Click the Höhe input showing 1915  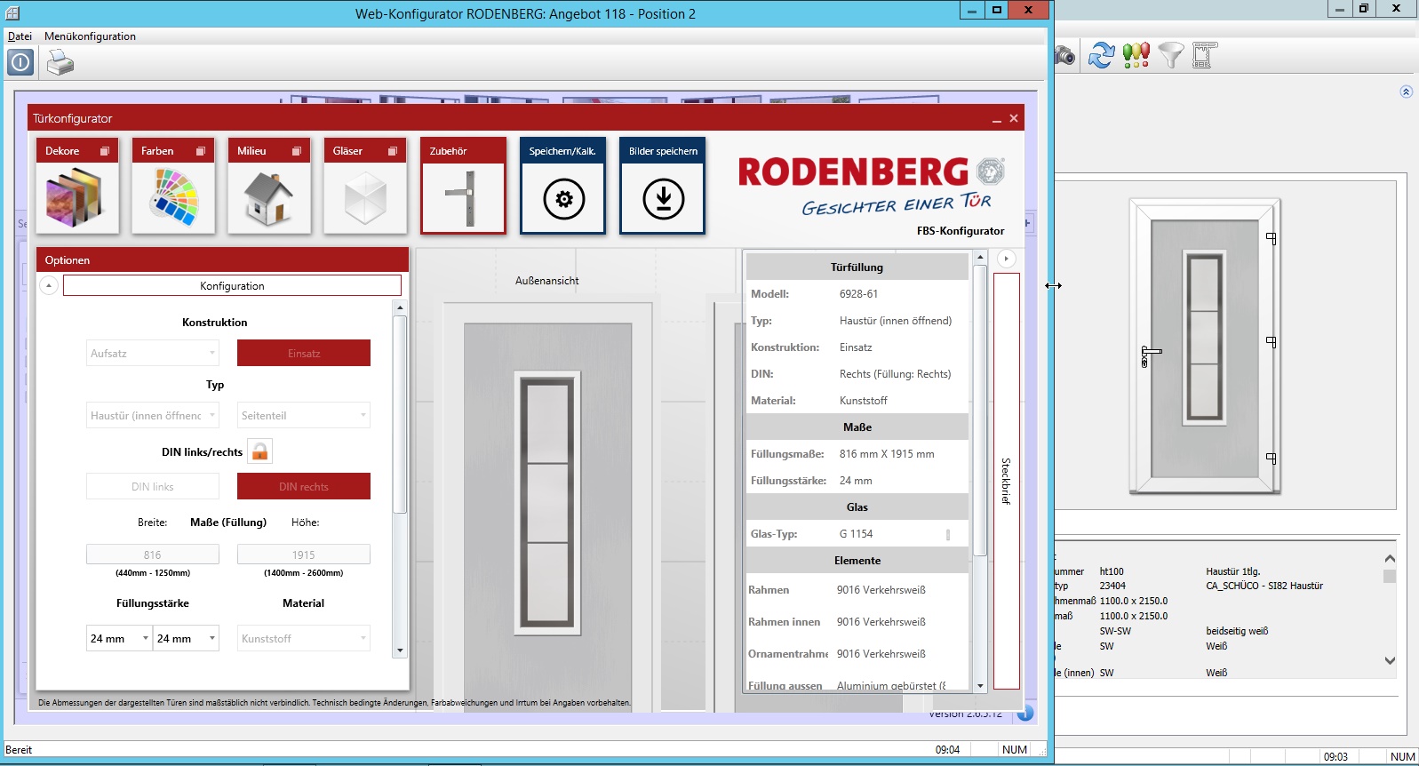point(304,555)
